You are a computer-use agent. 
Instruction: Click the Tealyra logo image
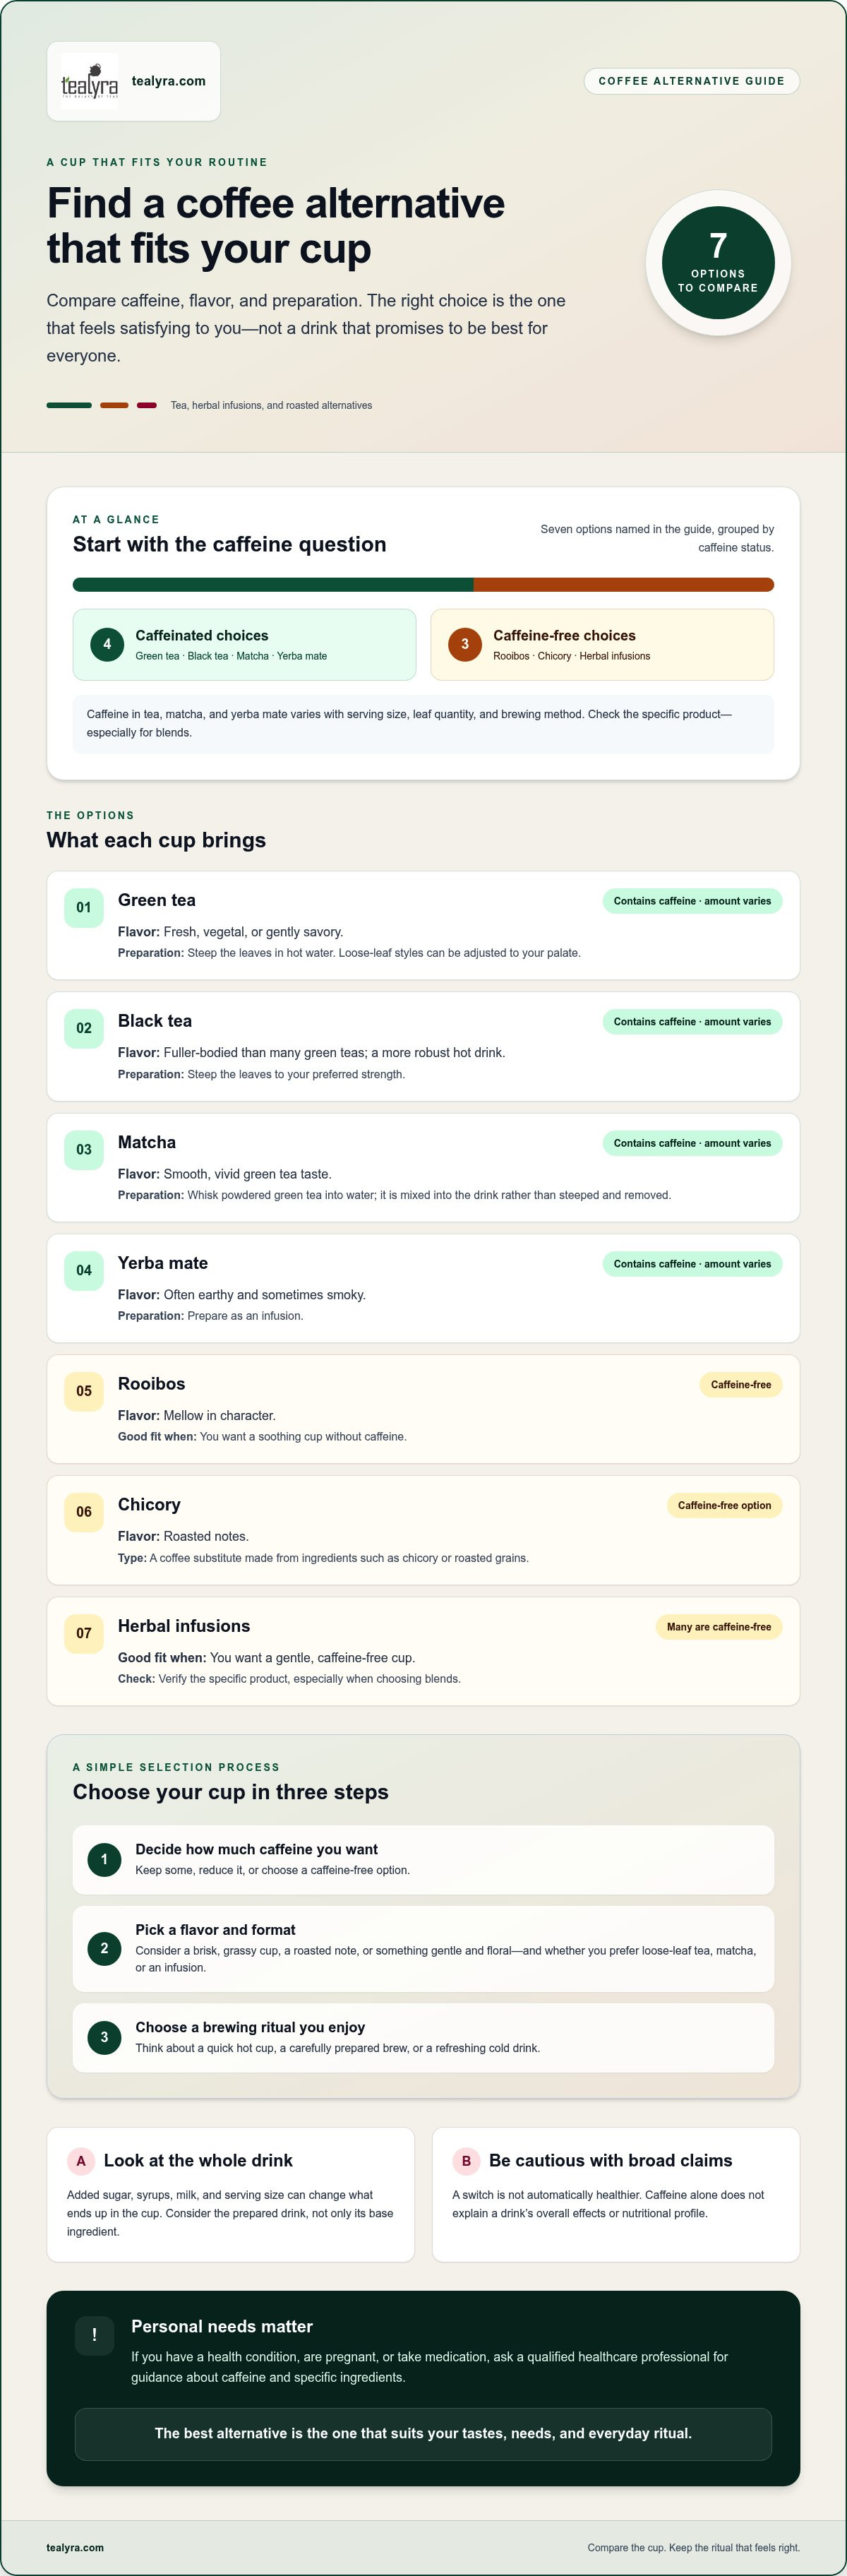point(89,81)
